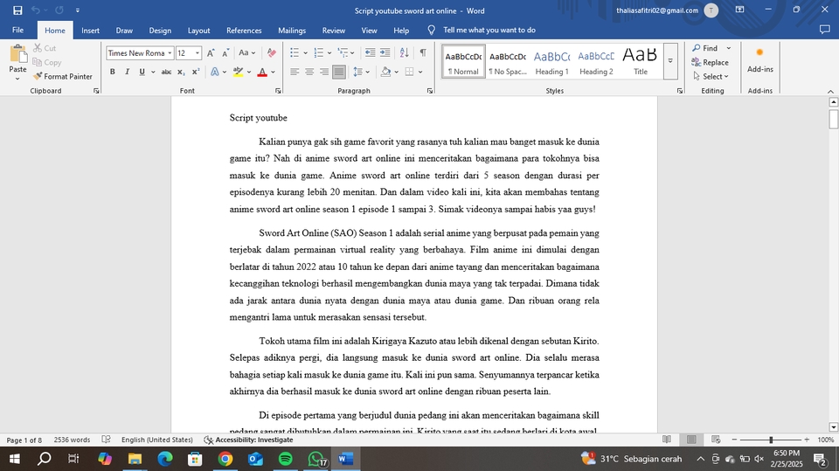Open File Explorer from the taskbar

pyautogui.click(x=135, y=459)
